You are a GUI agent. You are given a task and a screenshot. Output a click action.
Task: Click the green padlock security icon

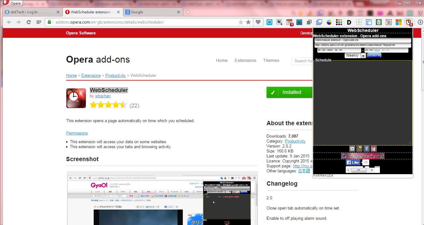tap(49, 22)
